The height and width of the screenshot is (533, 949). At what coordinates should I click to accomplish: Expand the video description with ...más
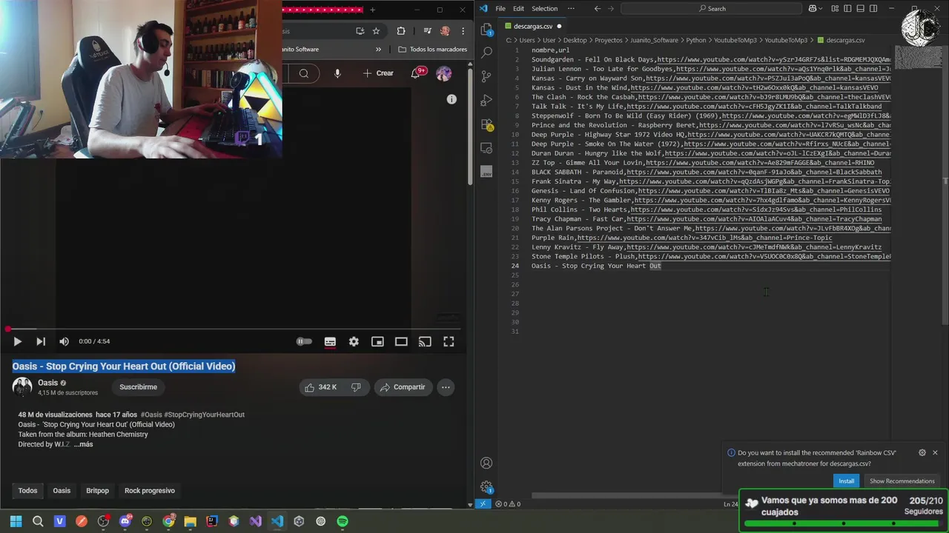[x=83, y=444]
